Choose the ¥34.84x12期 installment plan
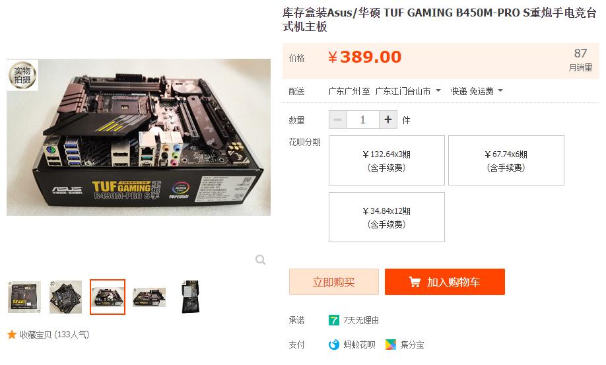The height and width of the screenshot is (365, 606). pyautogui.click(x=386, y=217)
